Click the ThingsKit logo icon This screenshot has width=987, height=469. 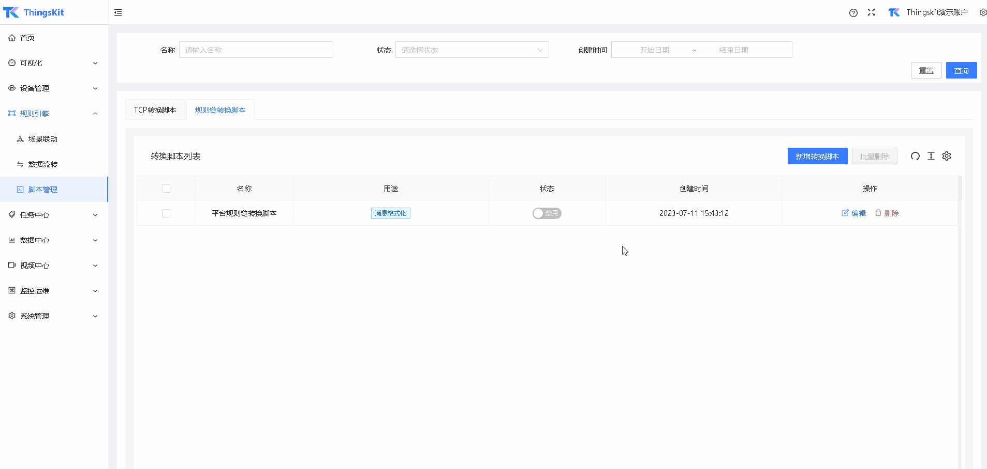[x=11, y=12]
